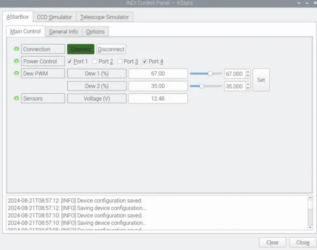Click the 12.48 voltage readout
Viewport: 317px width, 250px height.
pyautogui.click(x=158, y=99)
